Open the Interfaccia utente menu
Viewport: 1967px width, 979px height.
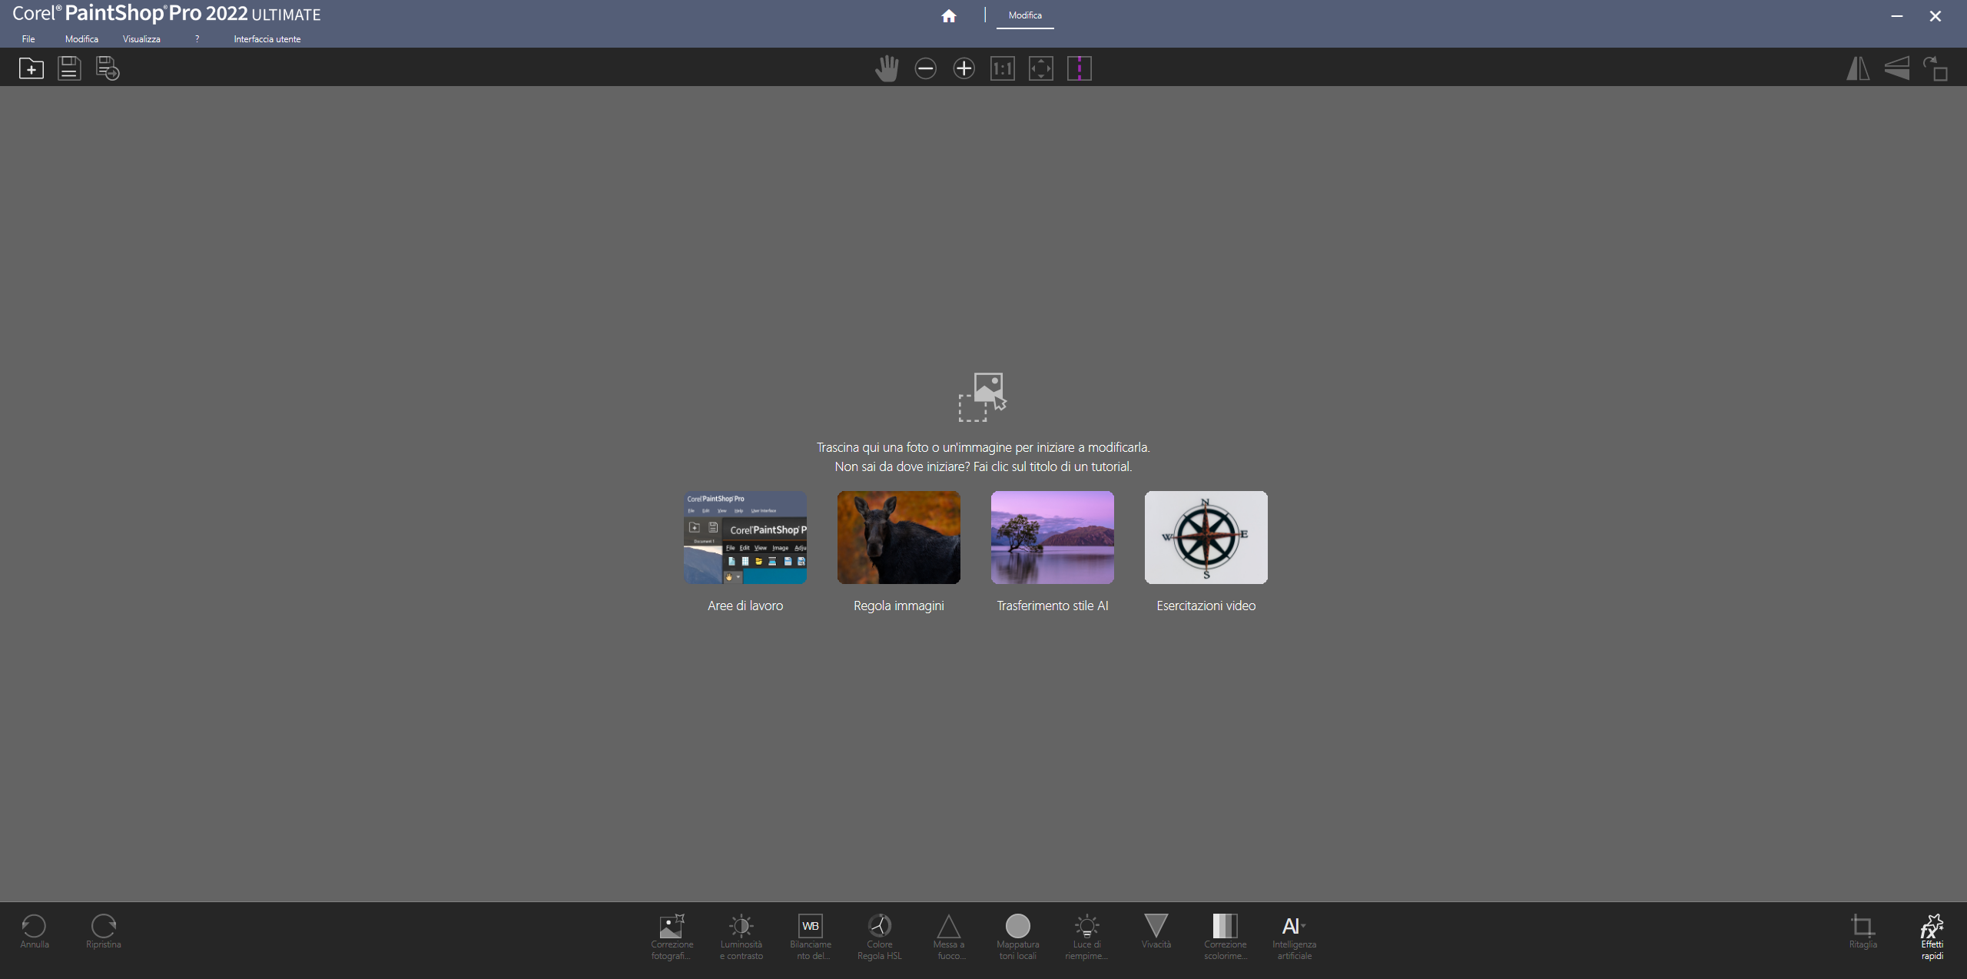click(267, 39)
